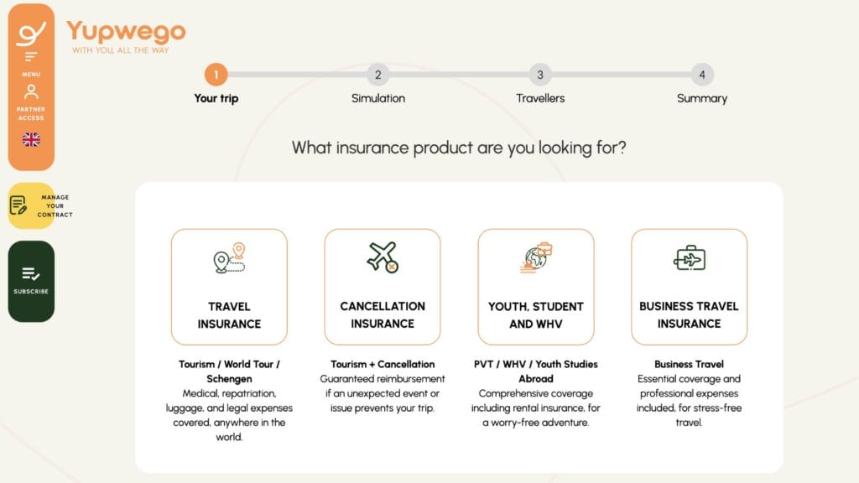Click the active Your trip step circle

pos(216,75)
